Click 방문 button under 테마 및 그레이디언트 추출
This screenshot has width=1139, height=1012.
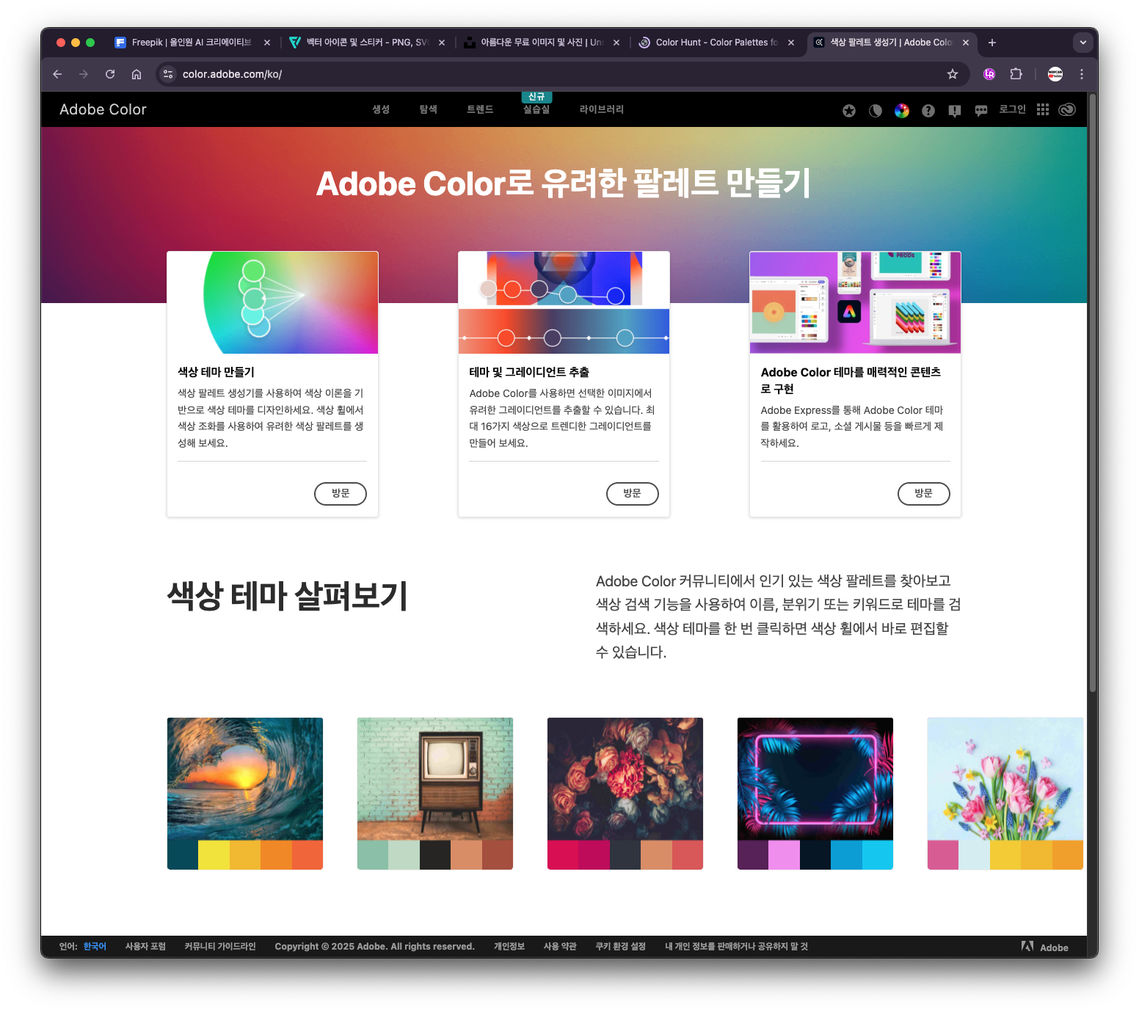[x=632, y=493]
